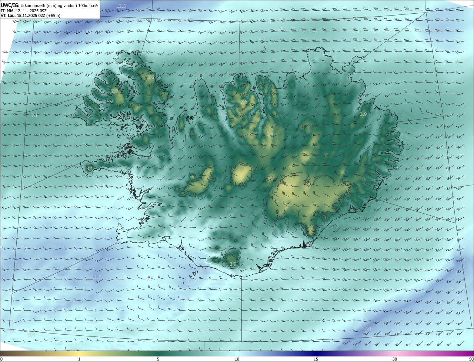Click the 9.6 value near bottom-left edge
474x362 pixels.
[x=31, y=335]
